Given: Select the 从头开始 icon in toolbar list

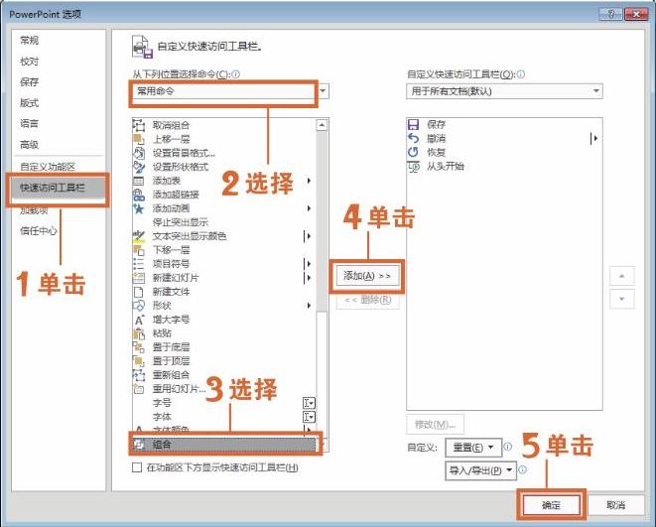Looking at the screenshot, I should (x=414, y=167).
